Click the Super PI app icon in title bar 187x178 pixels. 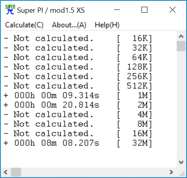(x=10, y=10)
